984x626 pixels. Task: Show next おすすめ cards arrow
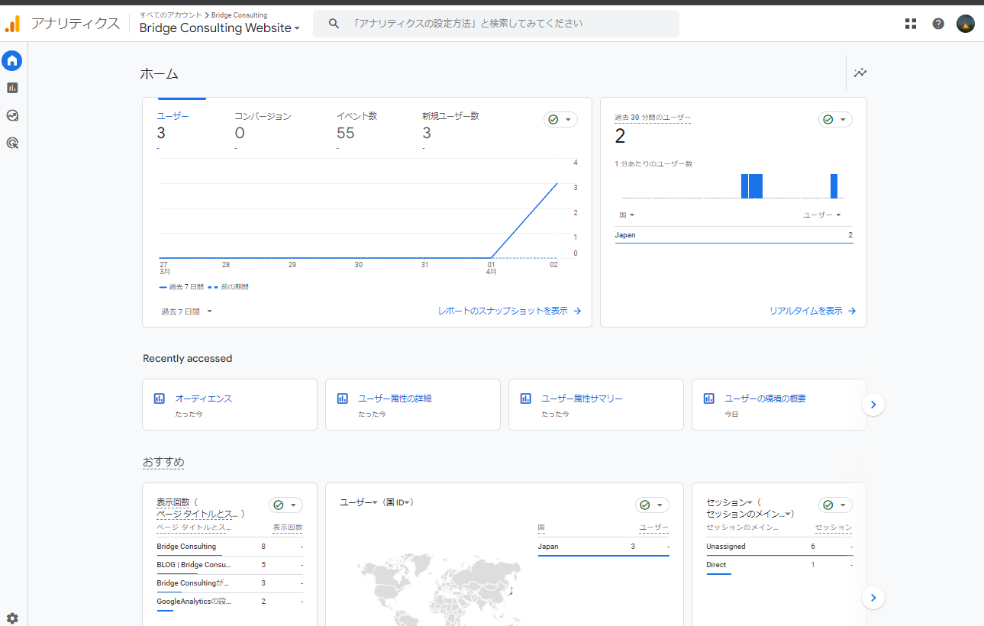pyautogui.click(x=873, y=598)
